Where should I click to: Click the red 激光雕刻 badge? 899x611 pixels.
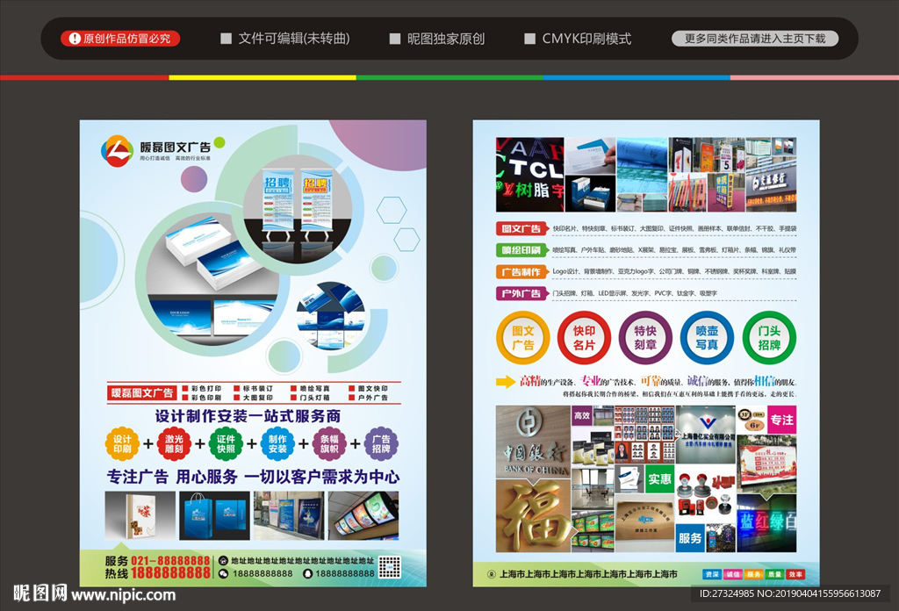(x=174, y=443)
